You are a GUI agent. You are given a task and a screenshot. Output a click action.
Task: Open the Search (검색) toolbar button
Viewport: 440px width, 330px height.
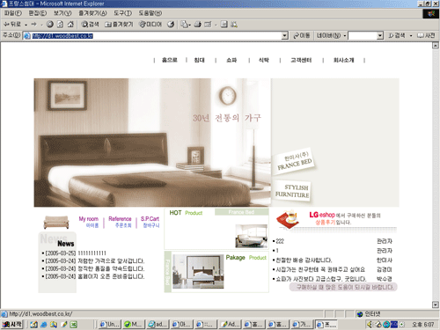coord(90,25)
